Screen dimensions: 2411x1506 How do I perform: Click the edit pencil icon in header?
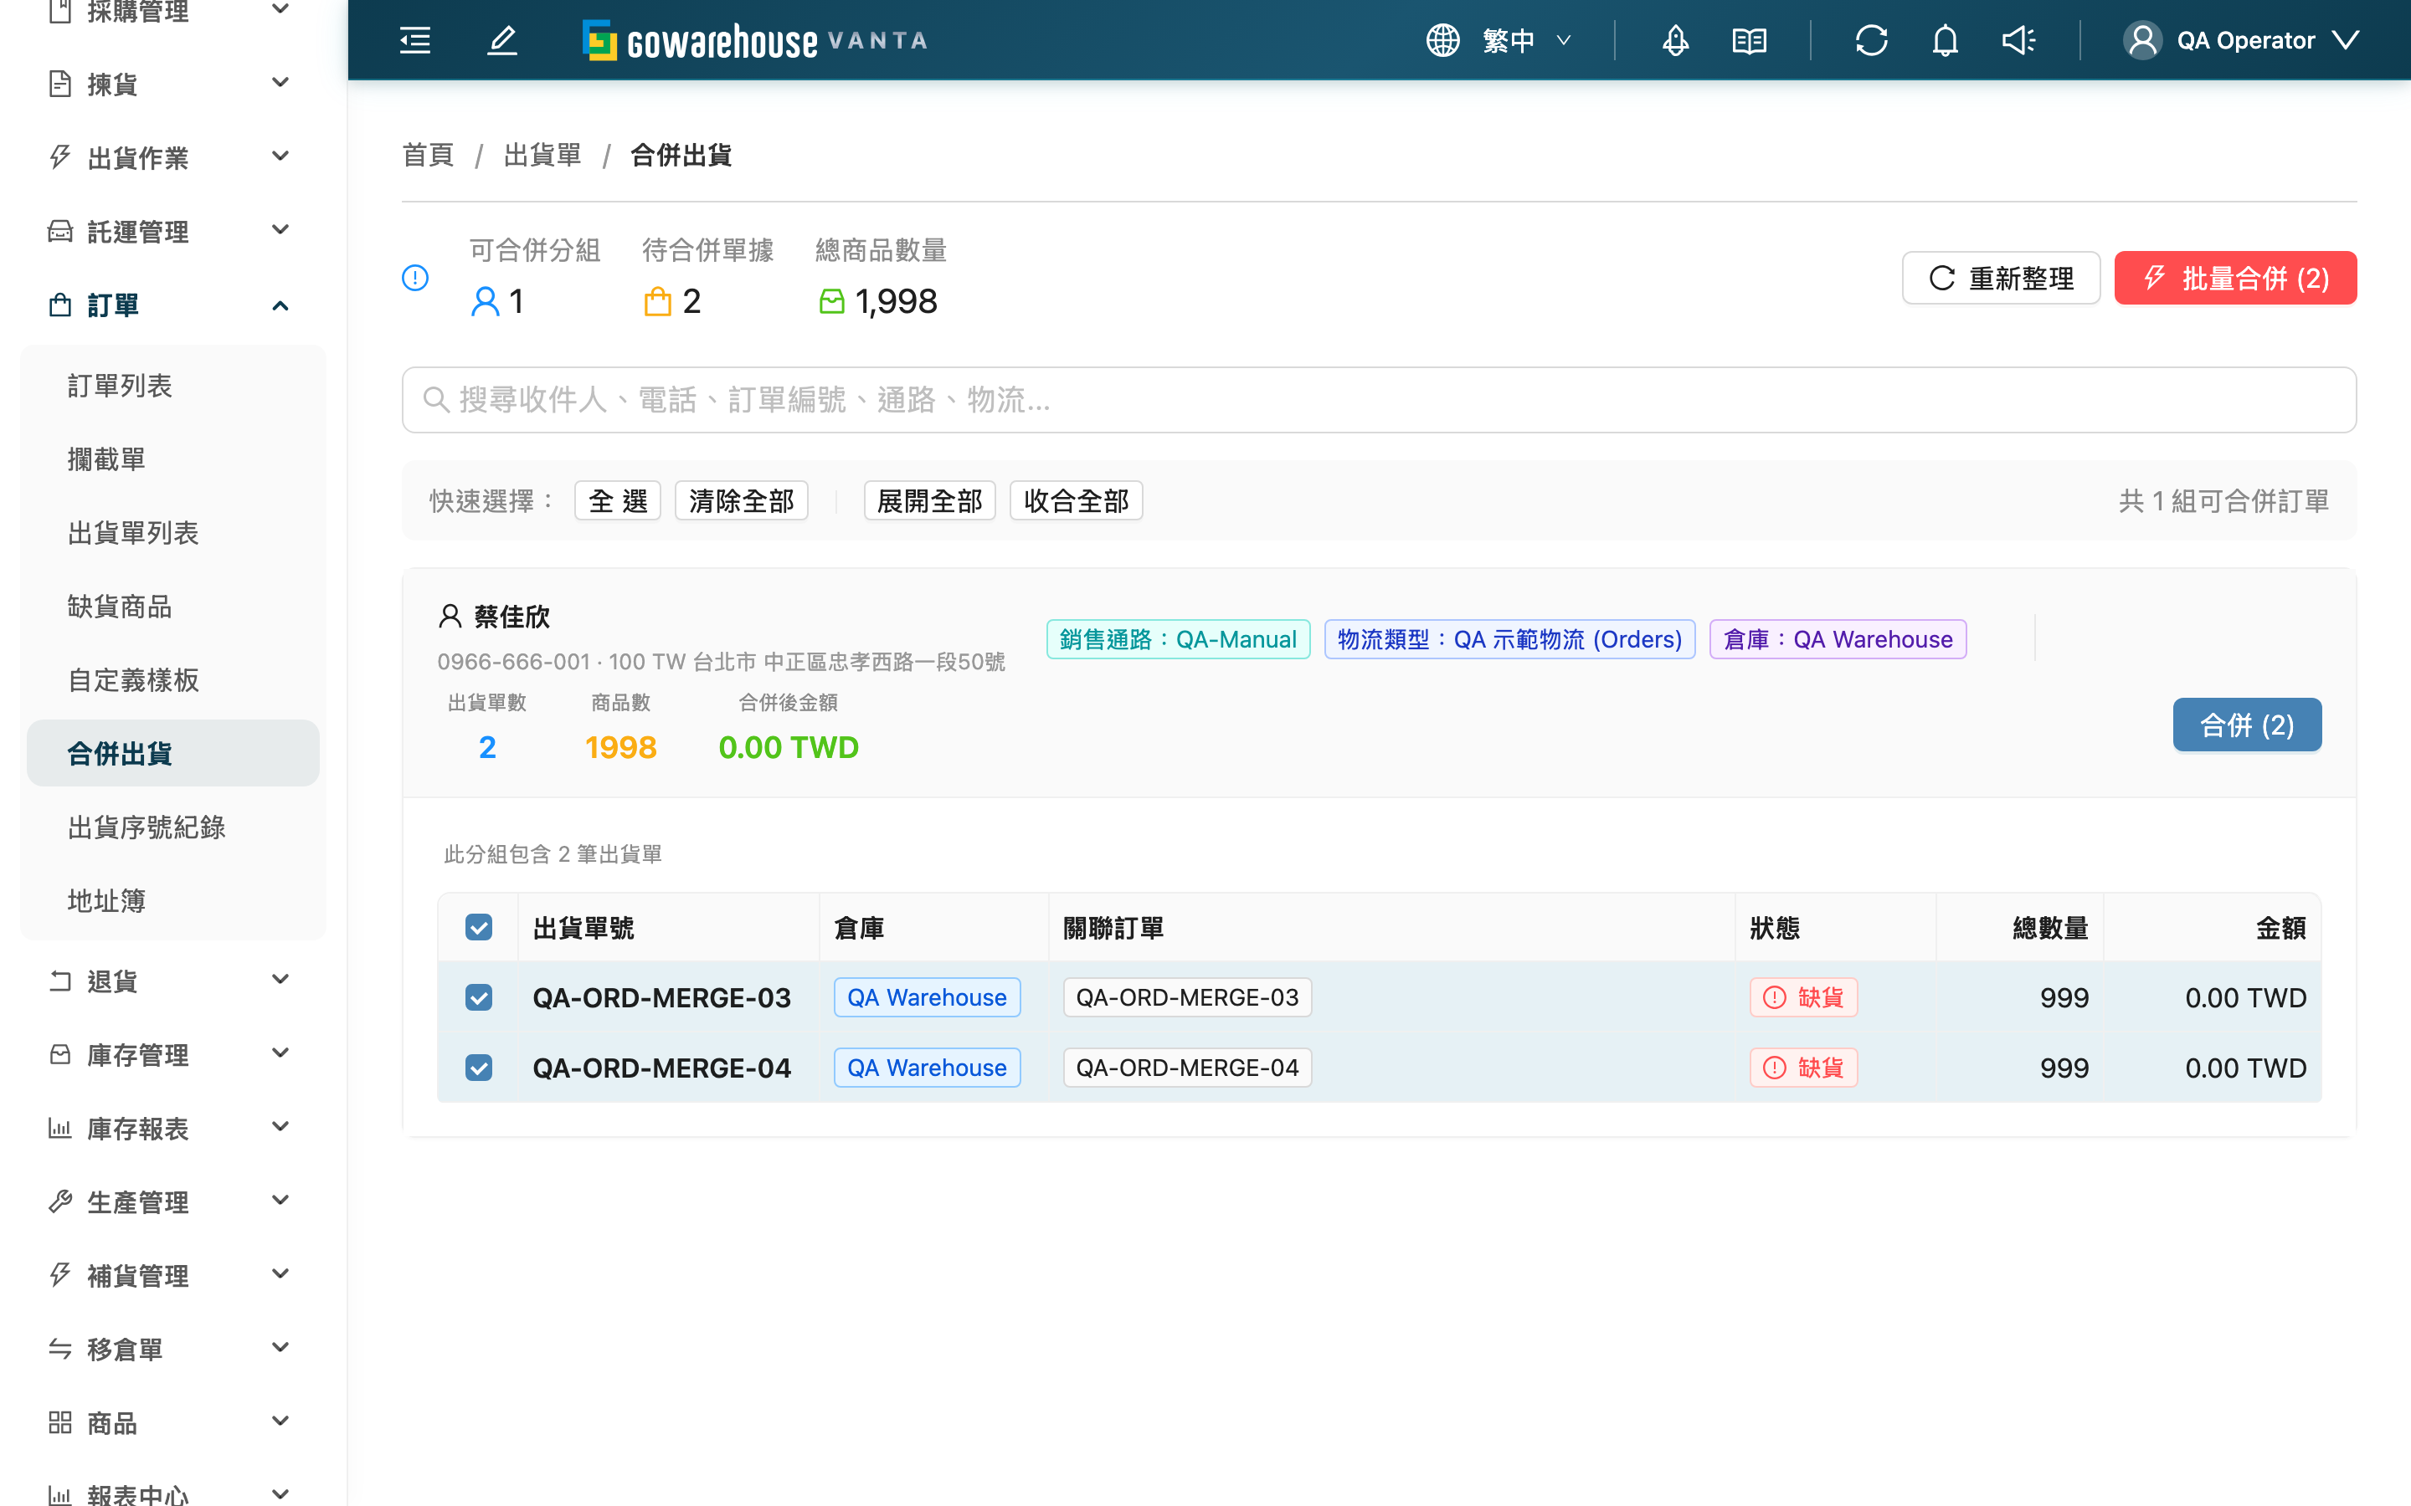coord(502,40)
